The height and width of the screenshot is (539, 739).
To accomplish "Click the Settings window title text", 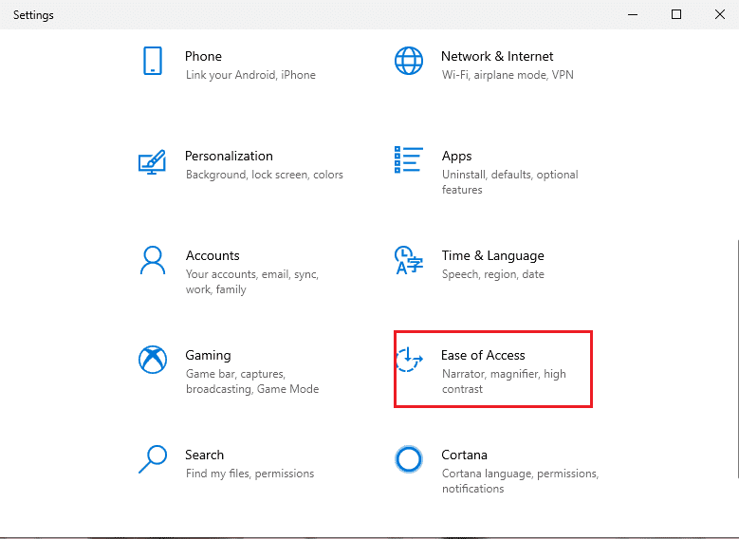I will [33, 15].
